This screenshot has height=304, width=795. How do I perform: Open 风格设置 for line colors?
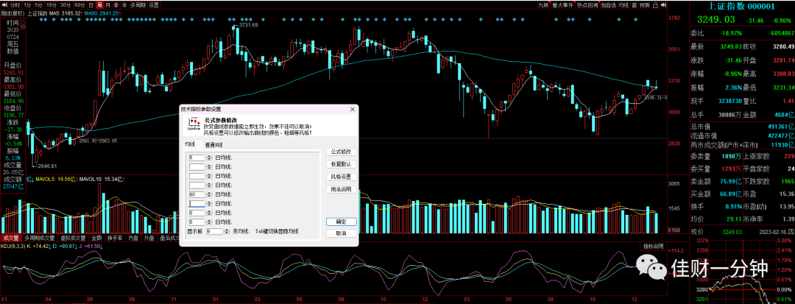click(x=342, y=177)
